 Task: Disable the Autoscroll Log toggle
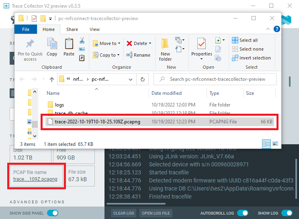click(242, 213)
